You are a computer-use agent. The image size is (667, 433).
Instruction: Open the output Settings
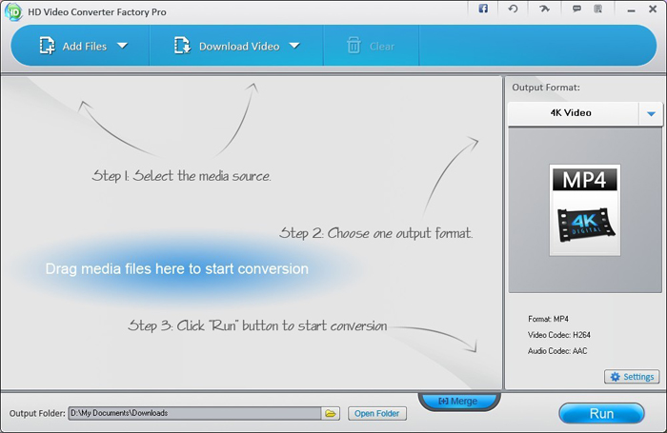[x=631, y=377]
